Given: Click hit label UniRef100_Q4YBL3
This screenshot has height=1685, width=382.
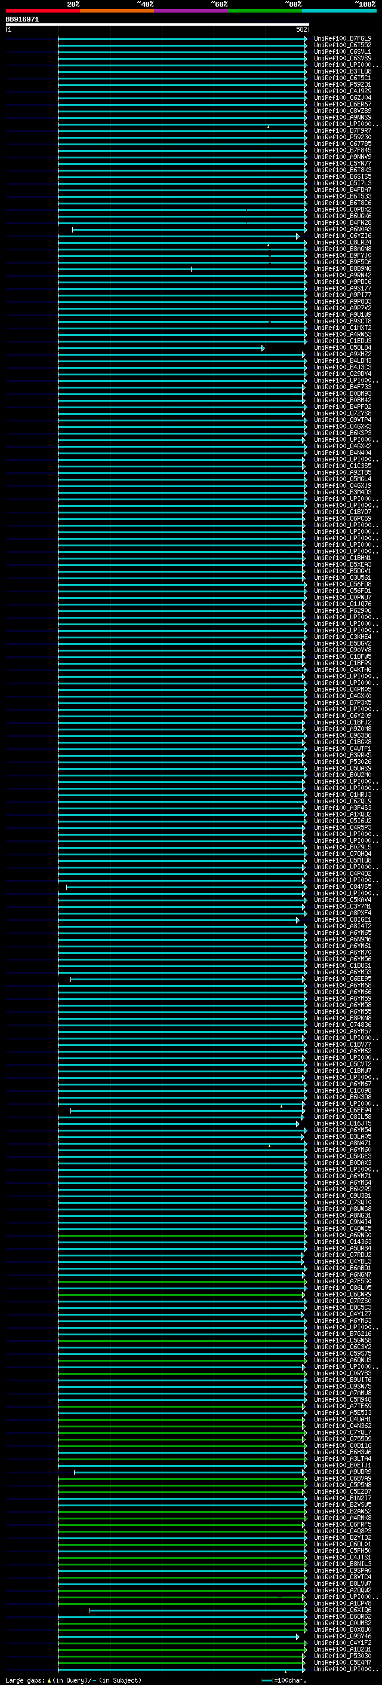Looking at the screenshot, I should pos(342,1261).
